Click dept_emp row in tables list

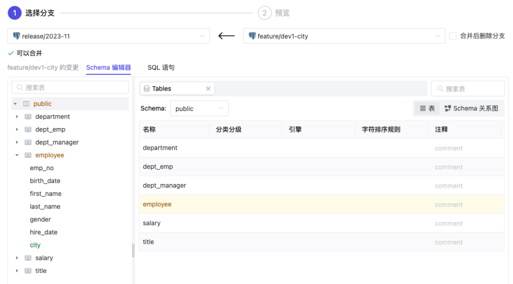[x=321, y=167]
